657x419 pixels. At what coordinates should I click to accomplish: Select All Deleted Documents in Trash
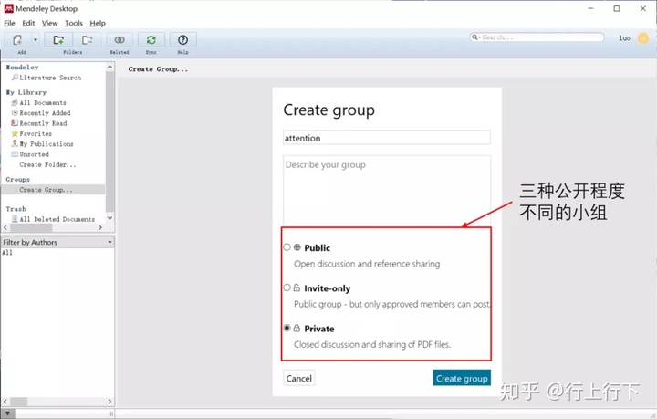click(x=57, y=219)
